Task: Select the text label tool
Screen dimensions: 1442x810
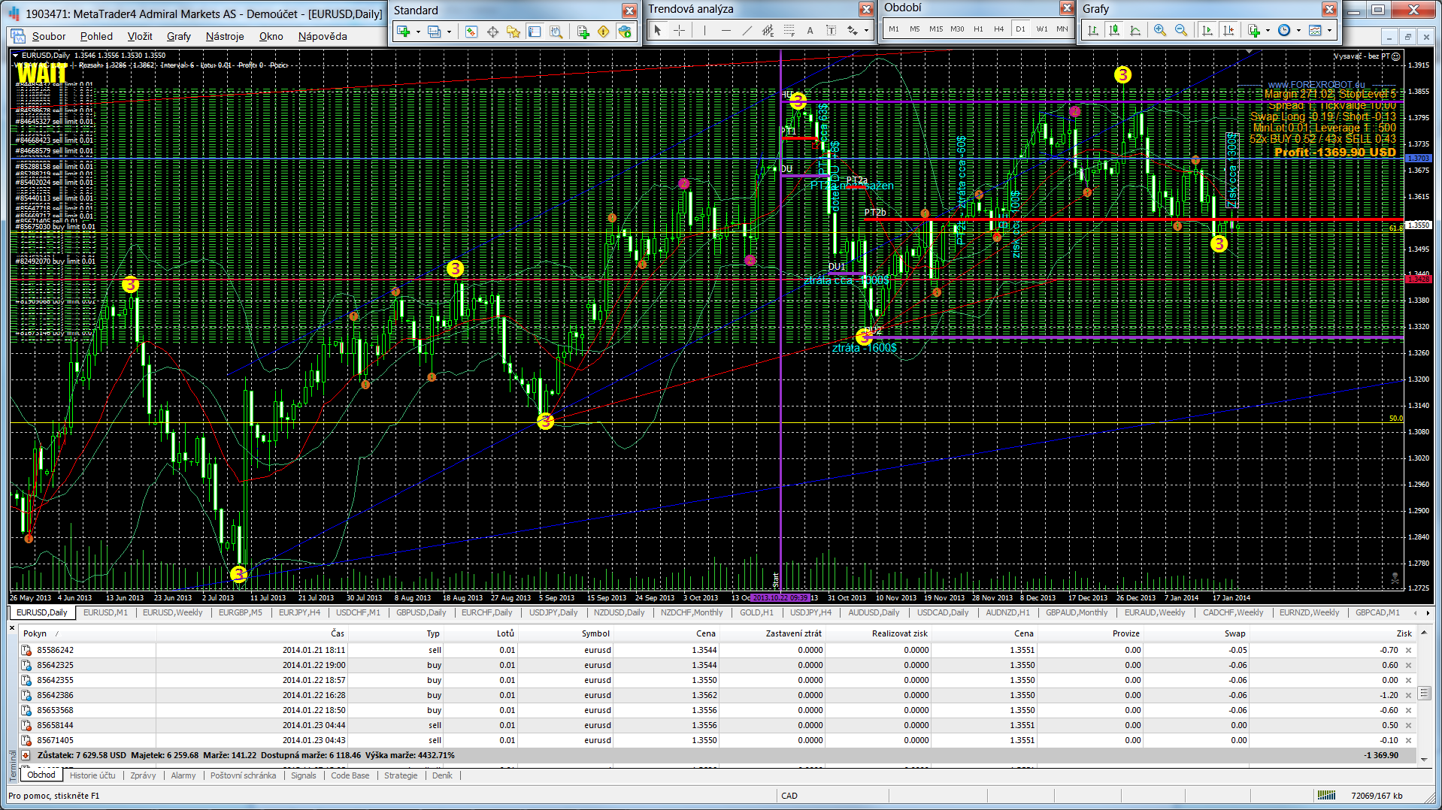Action: pyautogui.click(x=831, y=30)
